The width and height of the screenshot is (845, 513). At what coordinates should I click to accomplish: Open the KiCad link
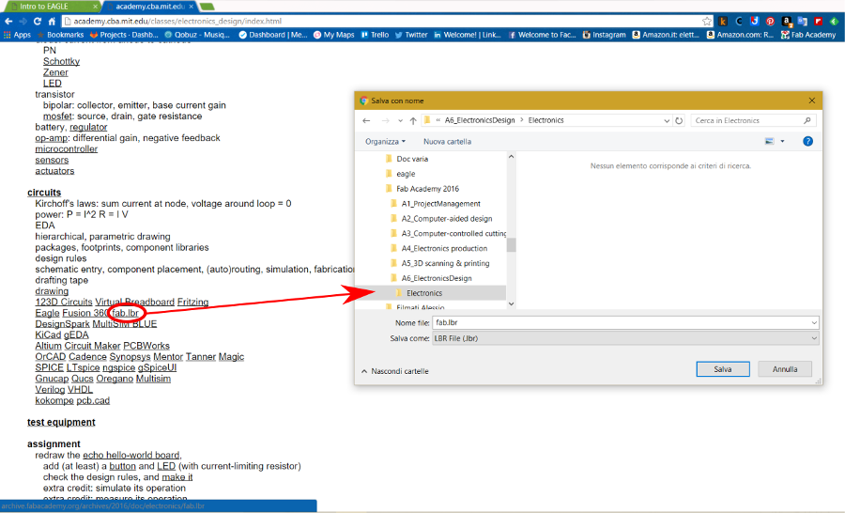click(x=48, y=335)
